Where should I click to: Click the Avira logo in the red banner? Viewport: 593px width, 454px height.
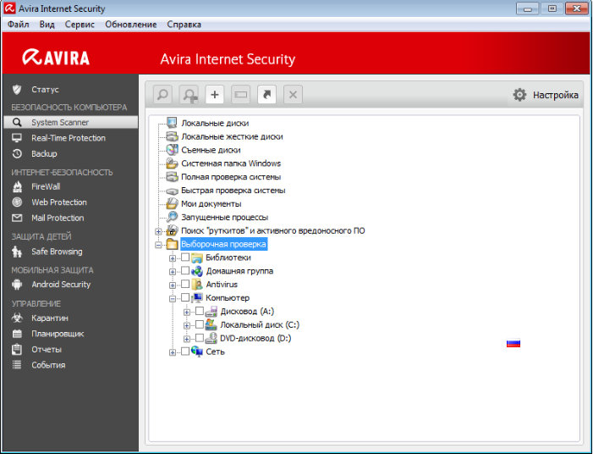[x=56, y=58]
